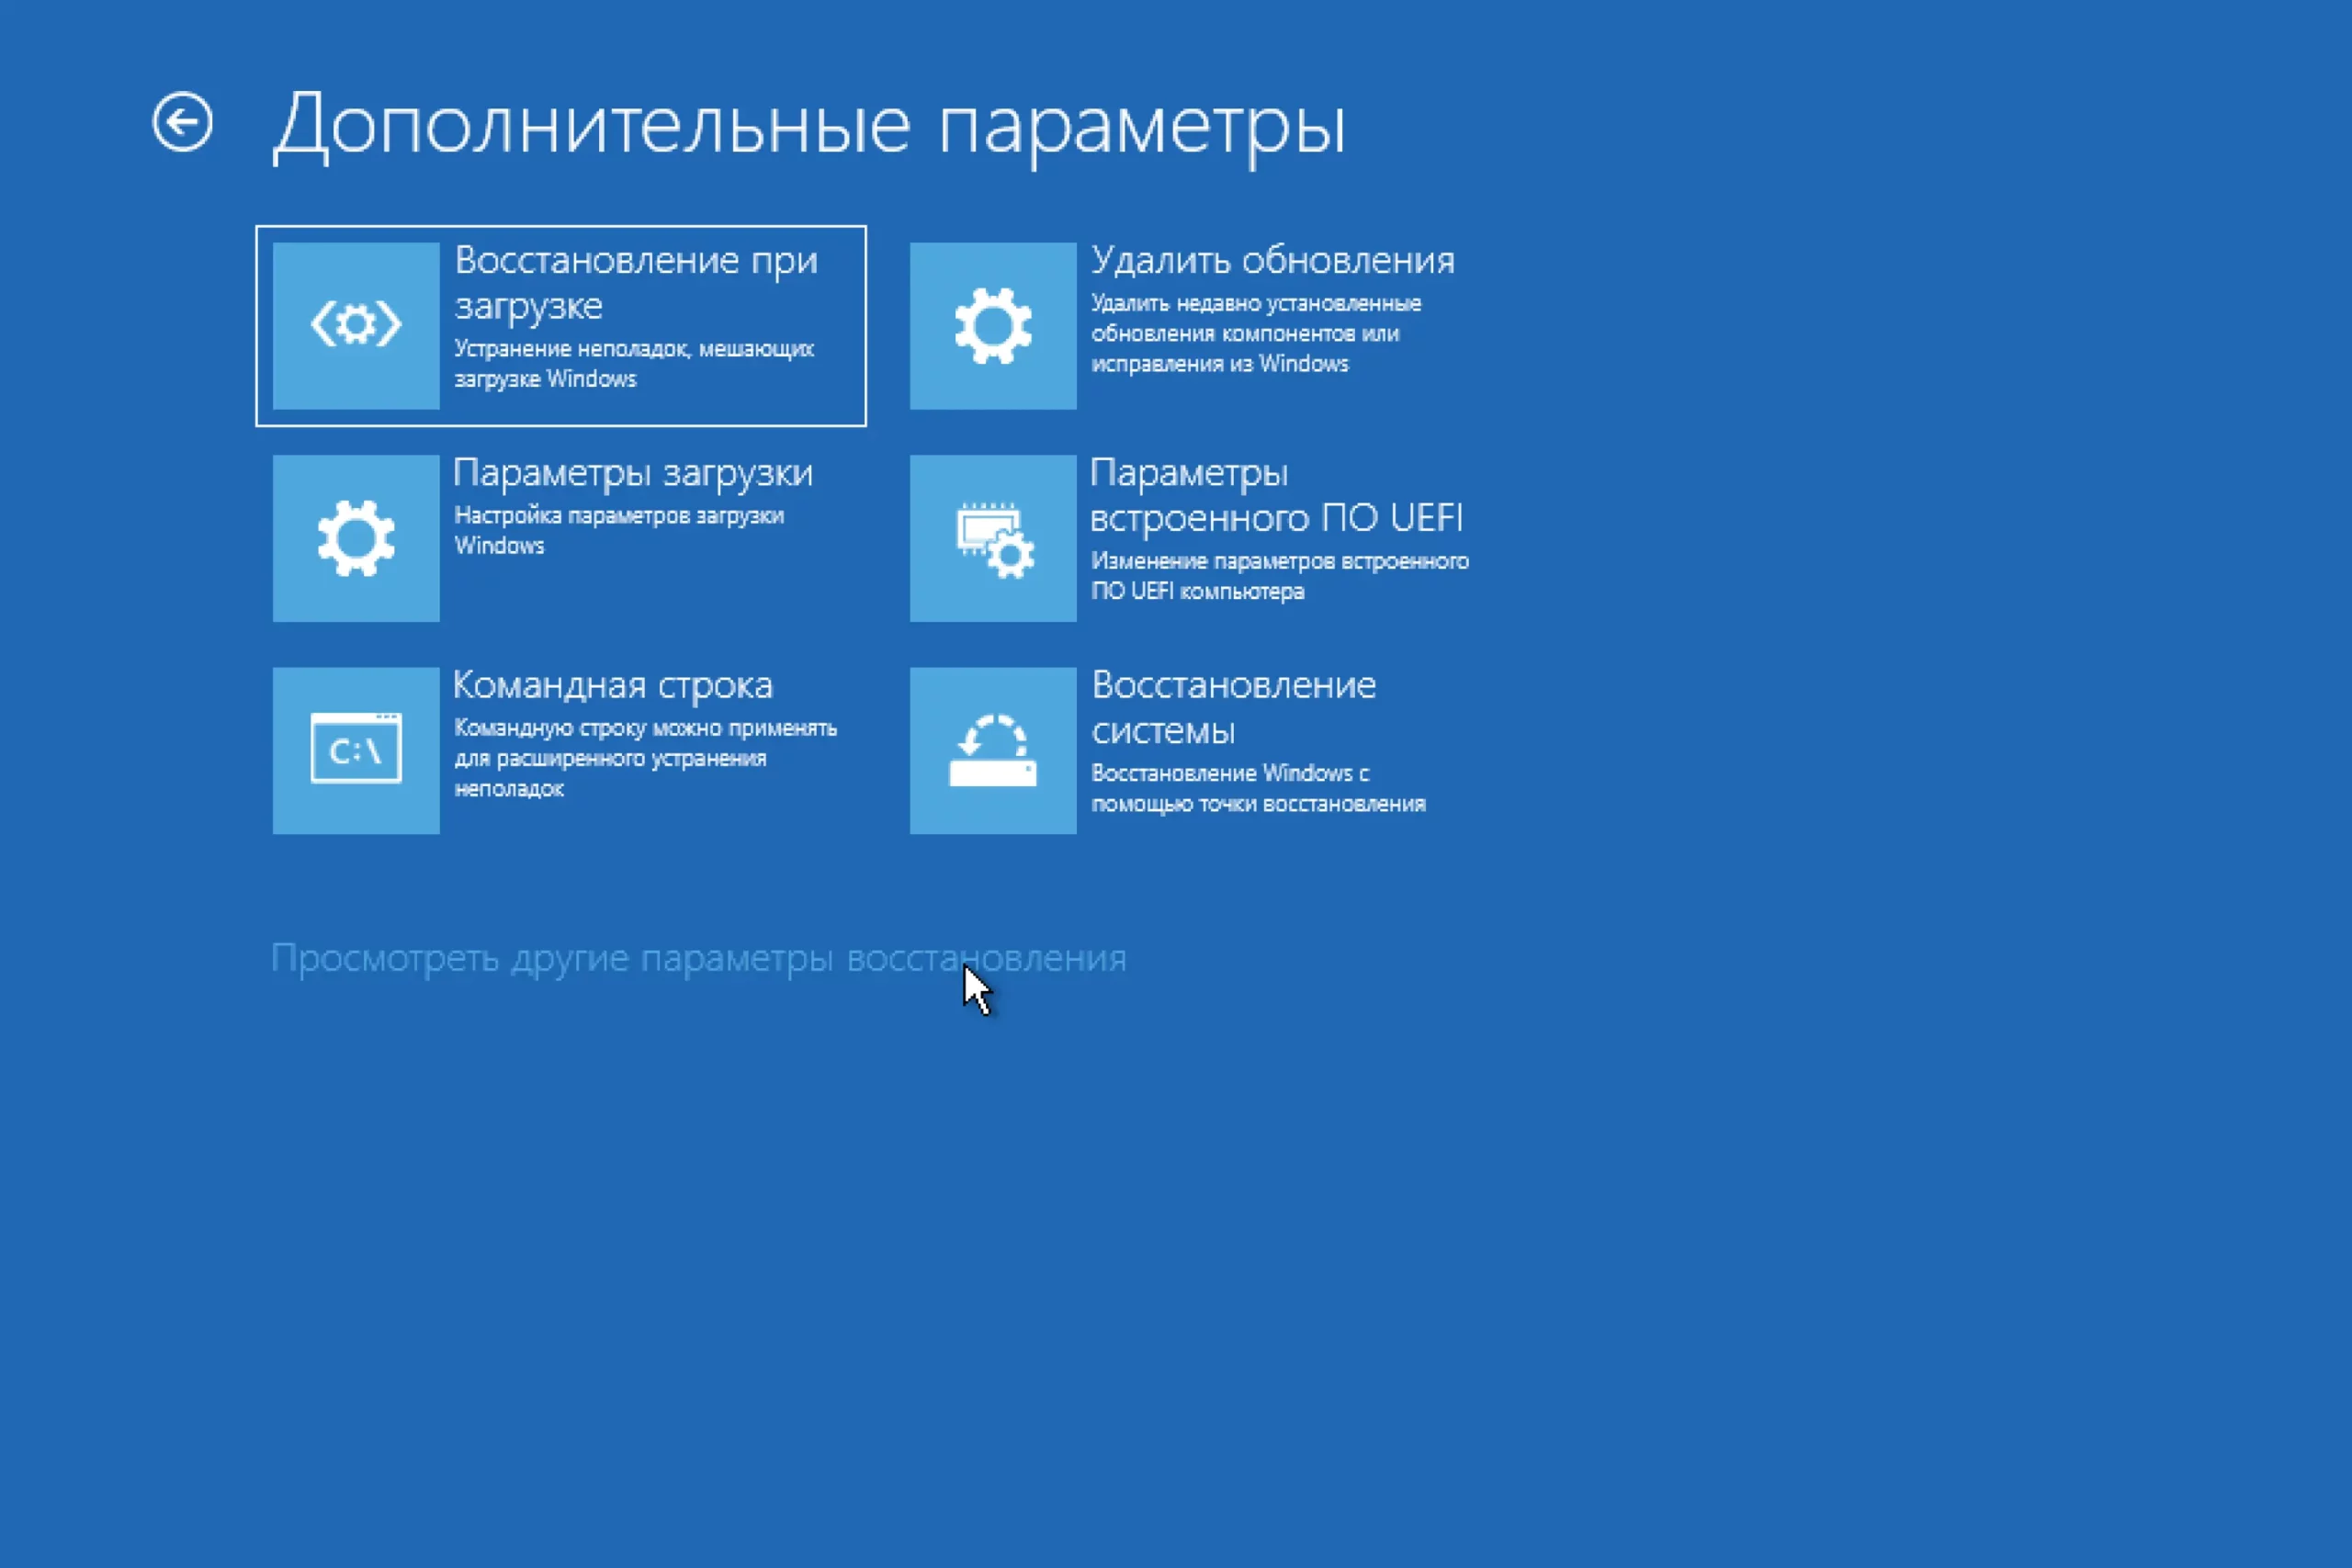Click the gear icon for Параметры загрузки

click(x=356, y=538)
